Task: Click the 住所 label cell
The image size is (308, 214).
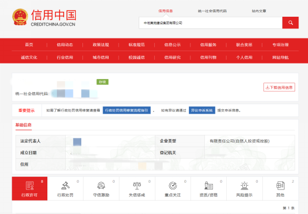Action: (x=41, y=164)
